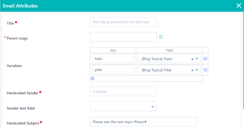Click the Field column header
Viewport: 244px width, 129px height.
[x=169, y=50]
